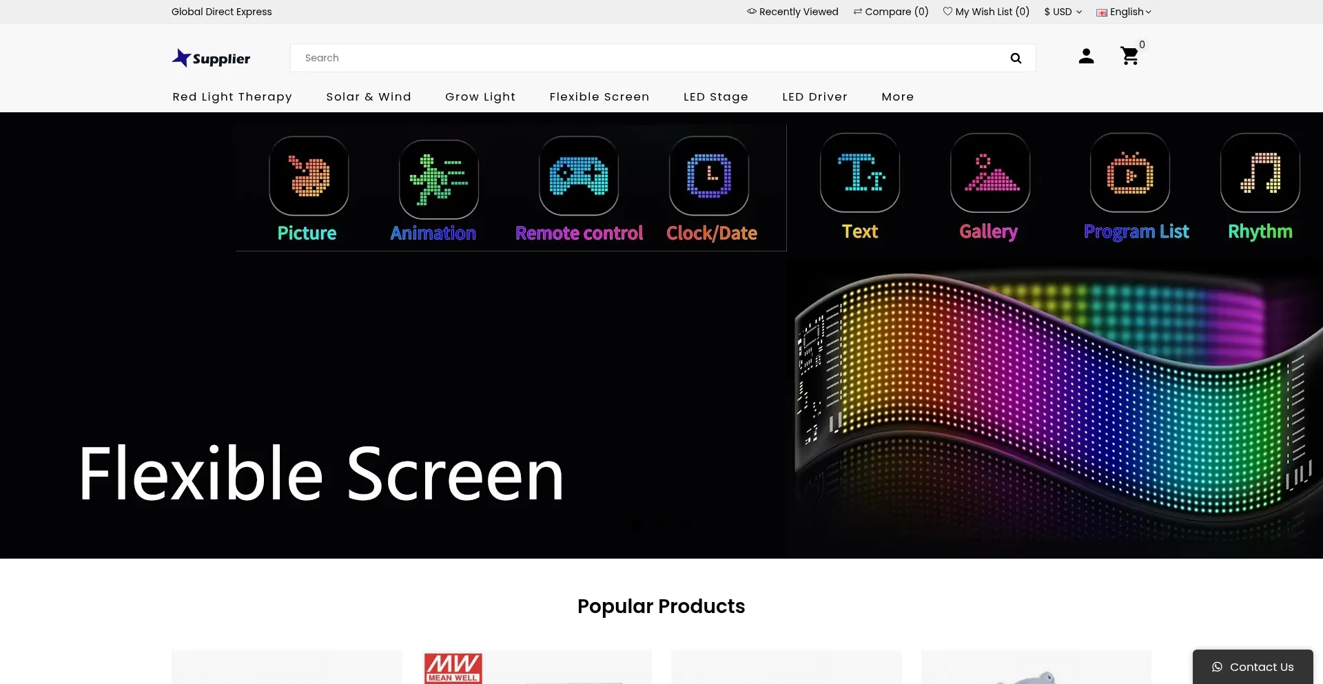Open the shopping cart icon
Image resolution: width=1323 pixels, height=684 pixels.
[1129, 56]
